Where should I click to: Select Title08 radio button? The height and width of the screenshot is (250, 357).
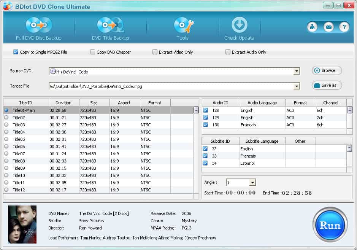(6, 161)
